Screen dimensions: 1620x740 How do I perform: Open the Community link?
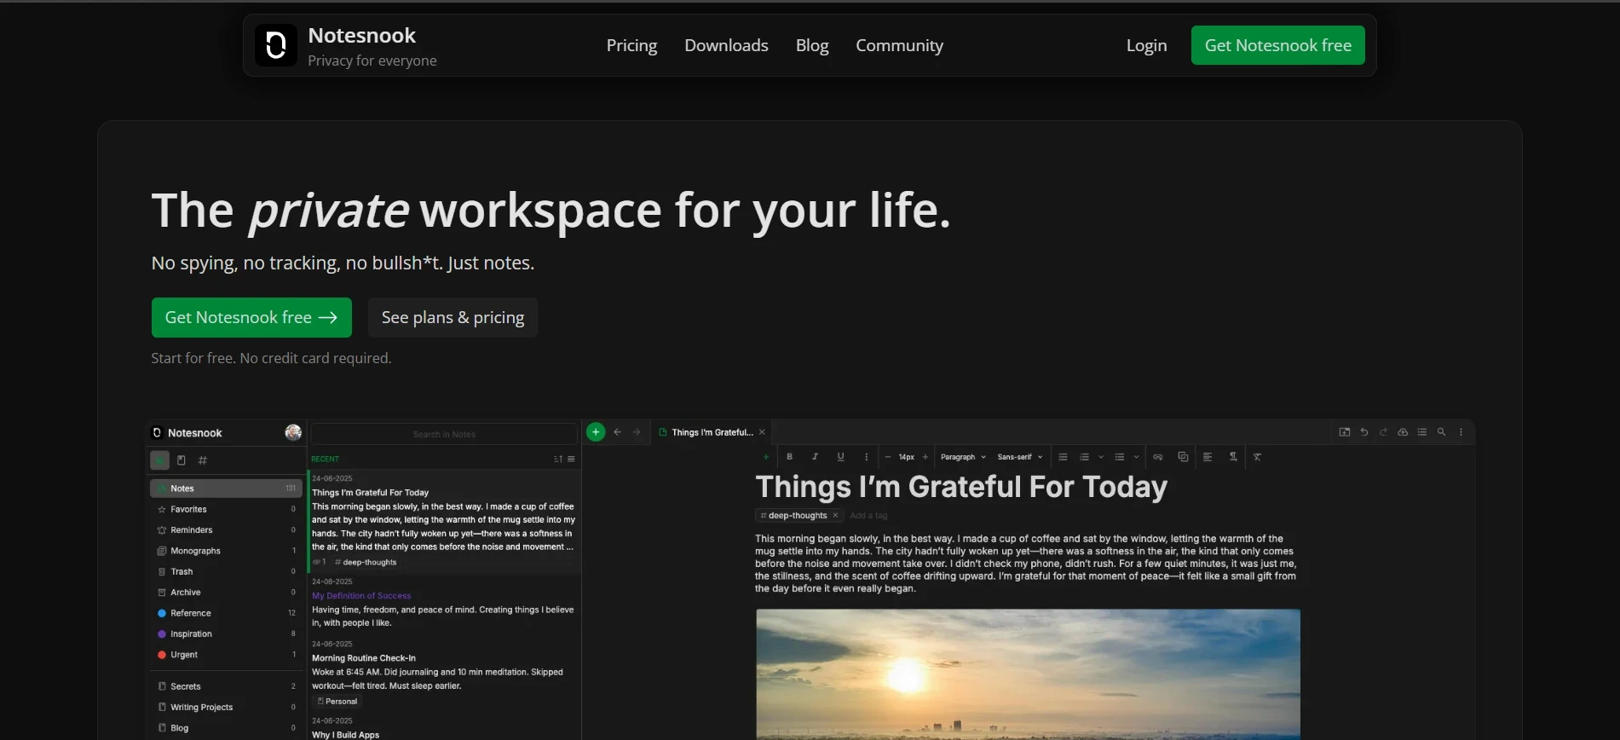point(899,45)
